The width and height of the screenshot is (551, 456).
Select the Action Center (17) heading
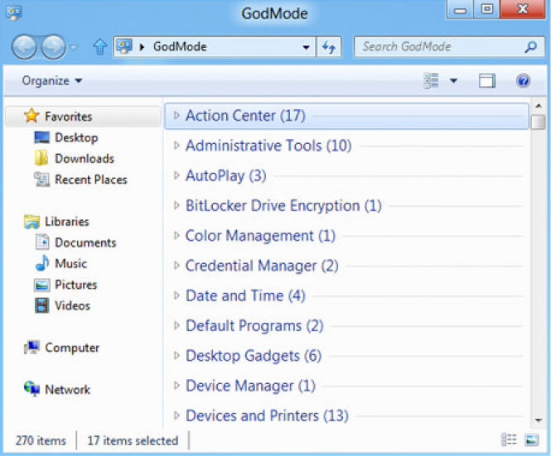(x=245, y=116)
